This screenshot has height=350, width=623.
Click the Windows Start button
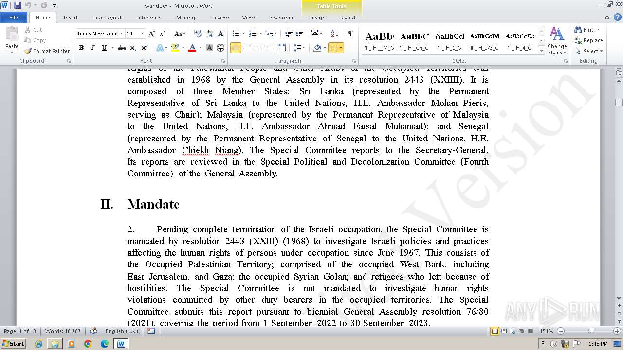(13, 343)
